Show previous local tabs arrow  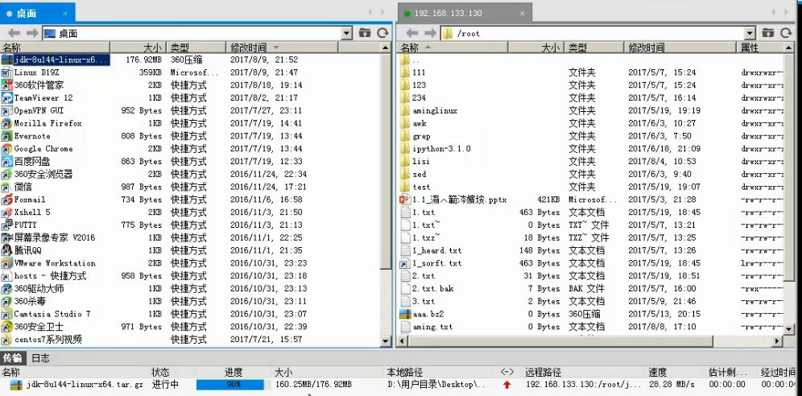tap(370, 12)
